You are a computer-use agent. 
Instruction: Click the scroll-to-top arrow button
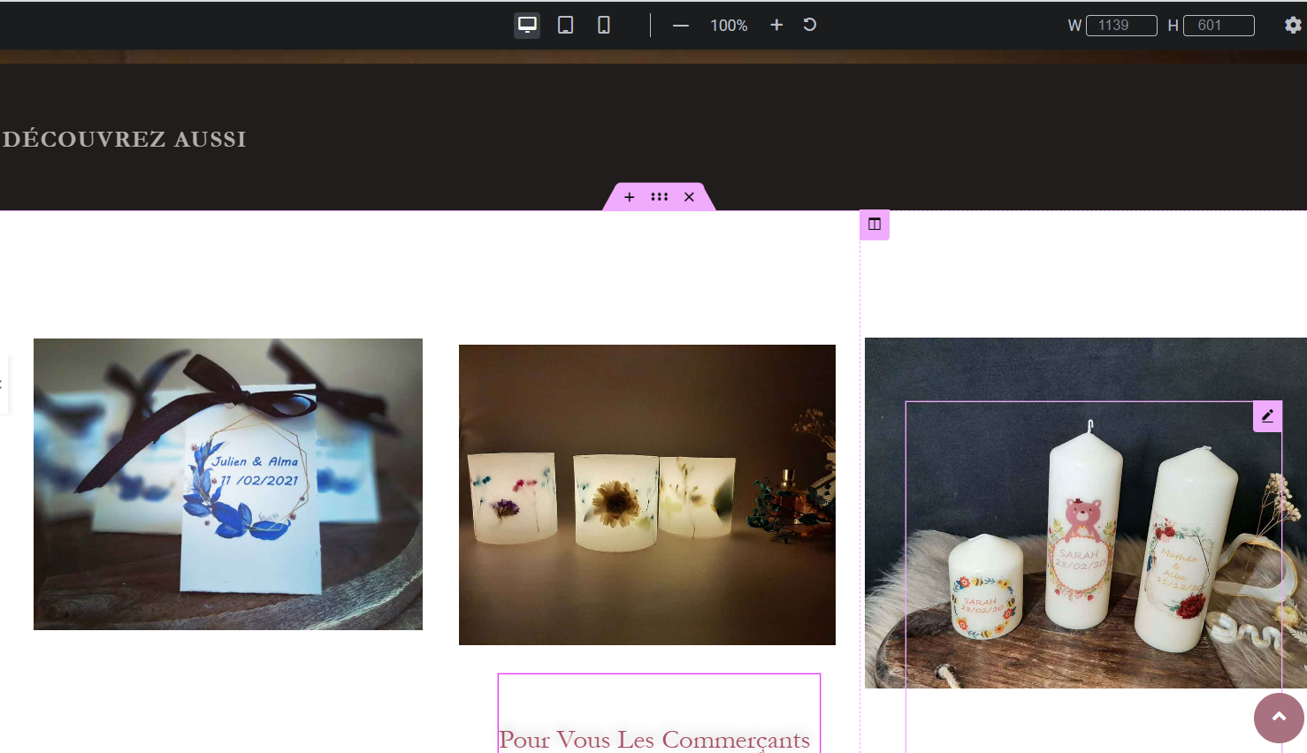[1279, 718]
